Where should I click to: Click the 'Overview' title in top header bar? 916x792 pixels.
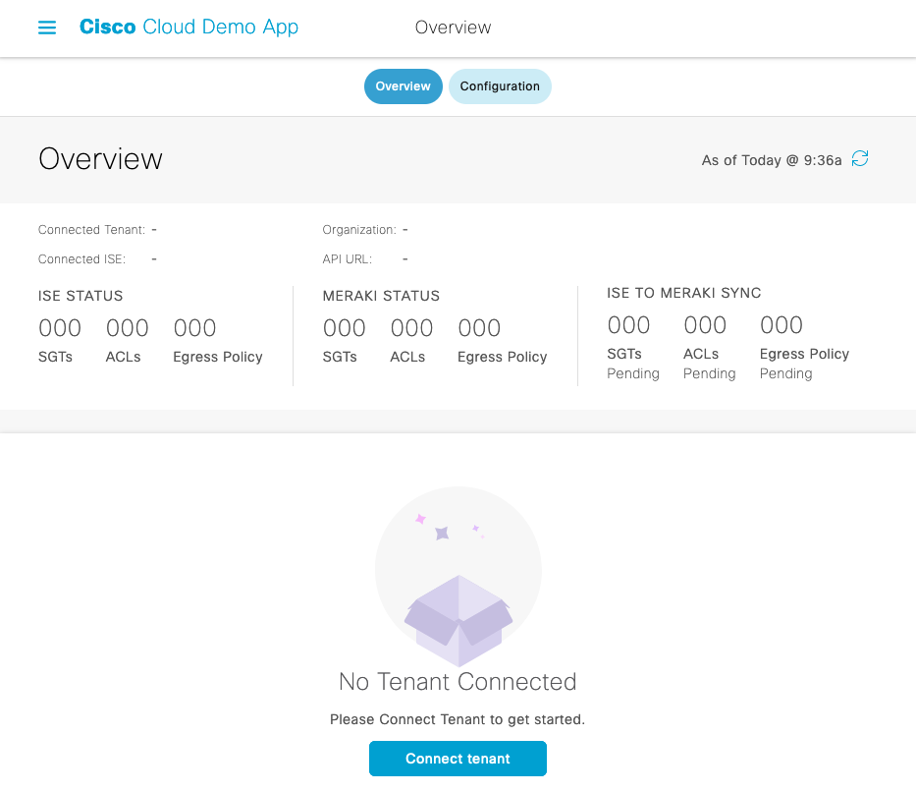point(454,28)
